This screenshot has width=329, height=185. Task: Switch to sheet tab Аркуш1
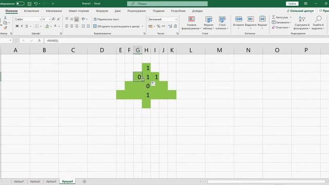coord(19,181)
